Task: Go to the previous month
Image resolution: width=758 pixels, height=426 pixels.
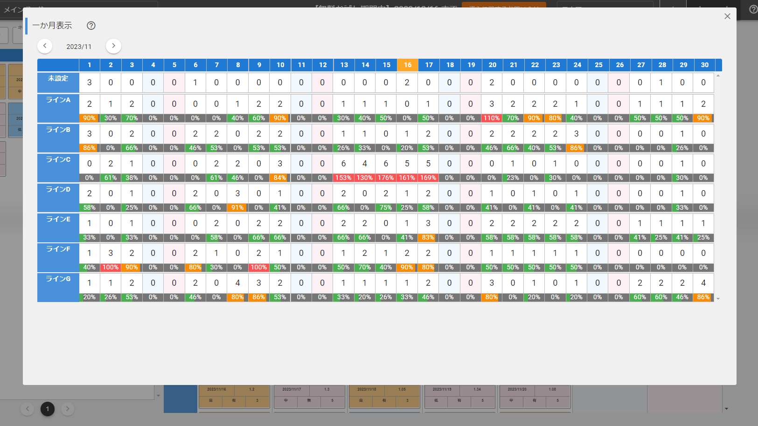Action: (45, 46)
